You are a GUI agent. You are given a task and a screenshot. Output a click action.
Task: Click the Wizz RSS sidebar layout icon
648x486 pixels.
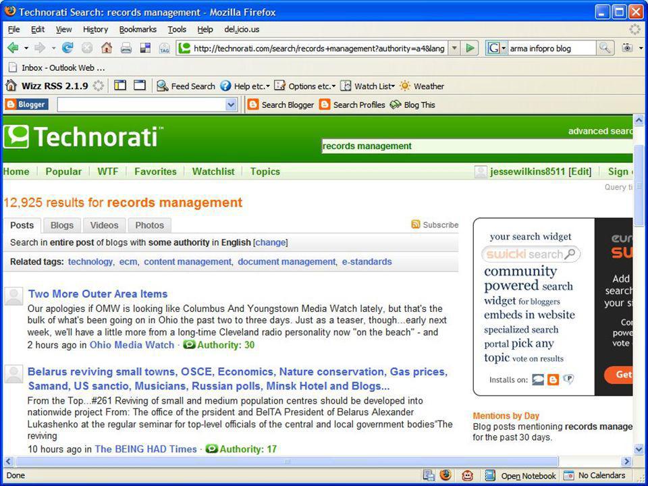tap(120, 86)
